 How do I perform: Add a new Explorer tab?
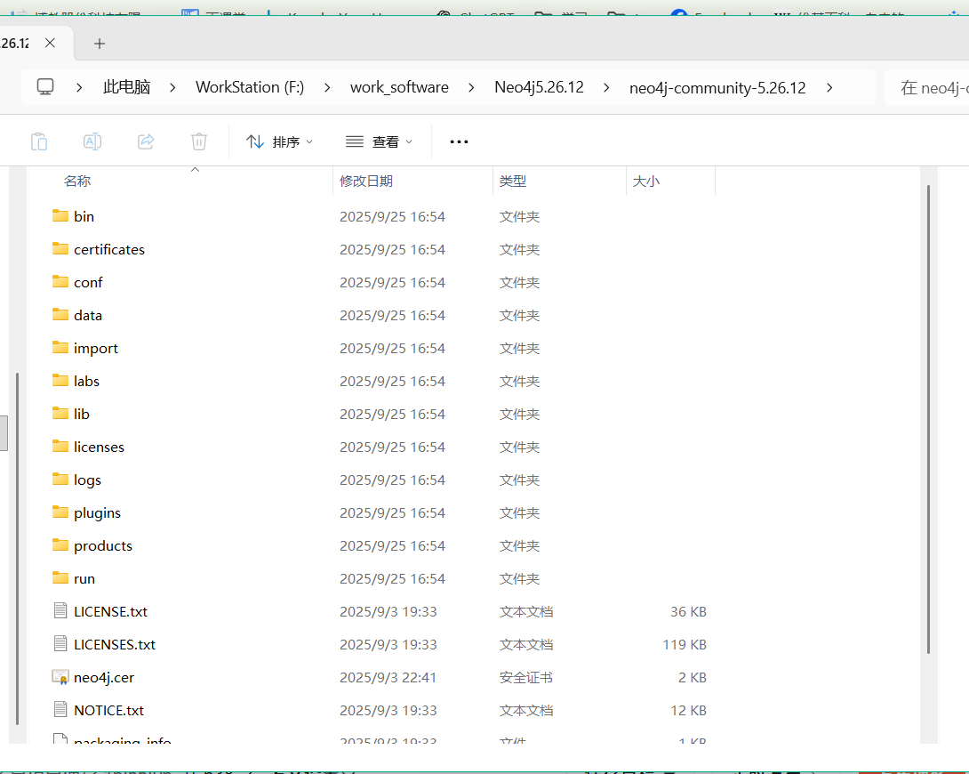point(100,44)
